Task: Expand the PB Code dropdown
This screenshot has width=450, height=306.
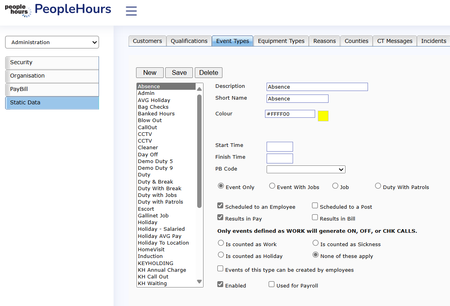Action: (x=306, y=169)
